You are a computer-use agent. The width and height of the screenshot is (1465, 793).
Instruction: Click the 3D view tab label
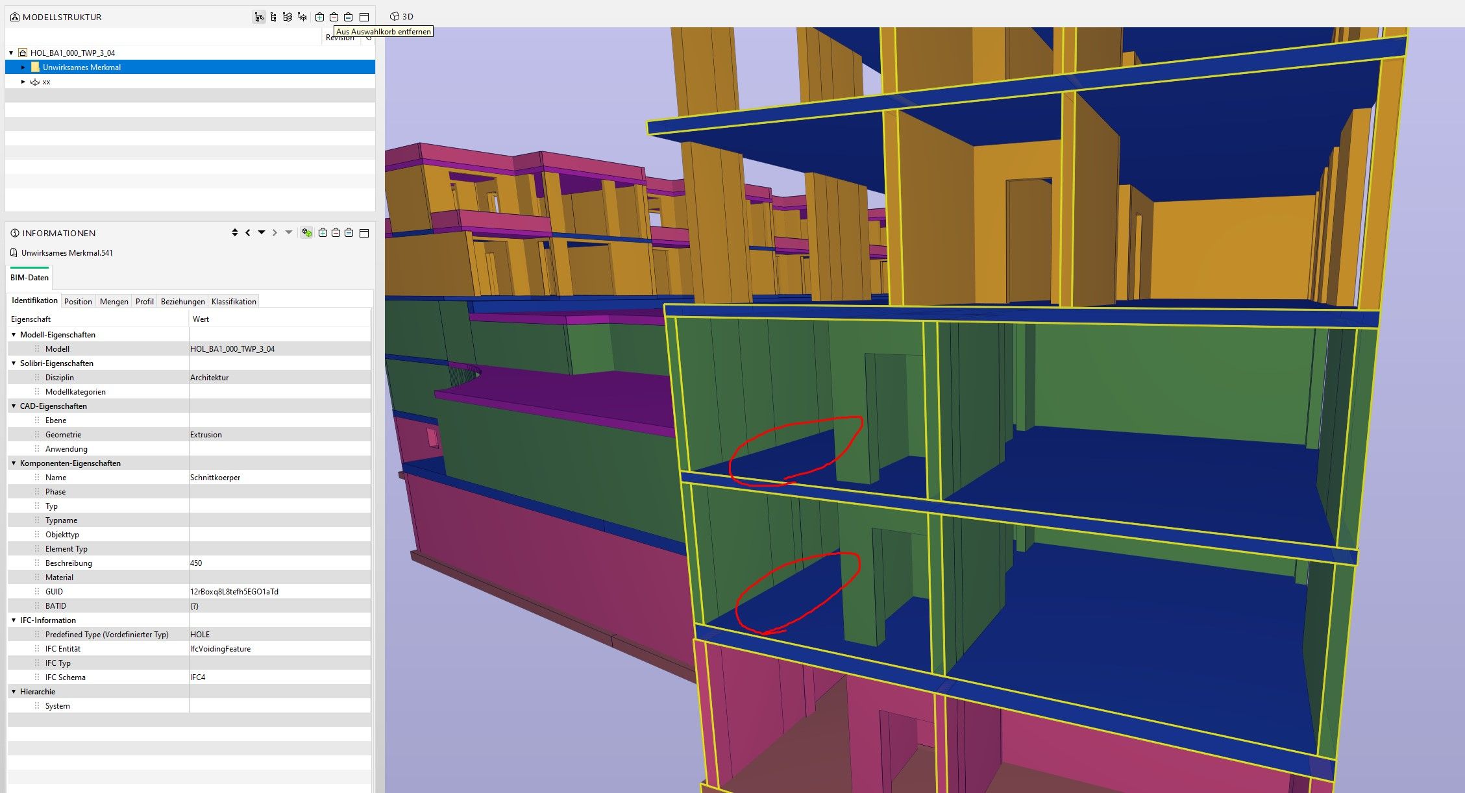pos(408,16)
